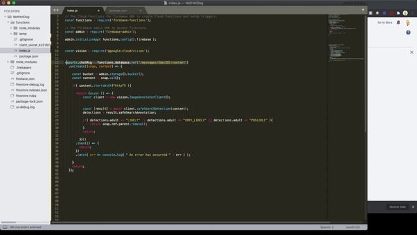Expand node_modules inside the functions folder
This screenshot has width=417, height=235.
coord(11,28)
